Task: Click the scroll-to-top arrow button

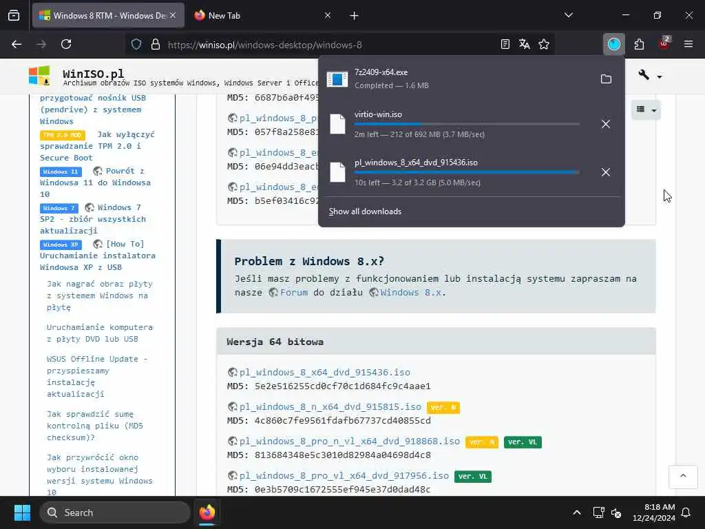Action: click(x=683, y=476)
